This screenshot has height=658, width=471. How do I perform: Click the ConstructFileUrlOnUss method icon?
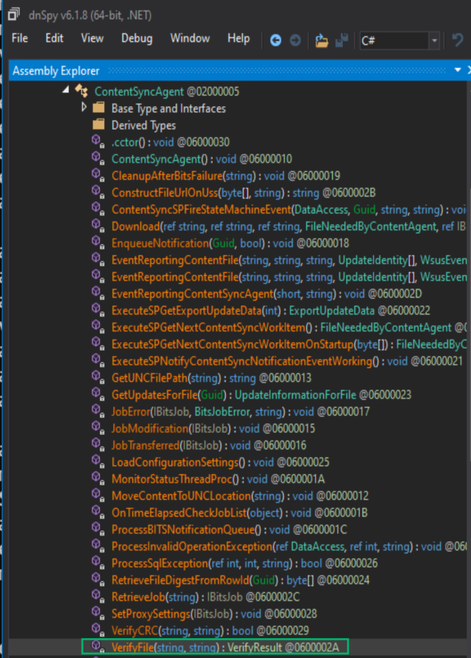pyautogui.click(x=98, y=191)
